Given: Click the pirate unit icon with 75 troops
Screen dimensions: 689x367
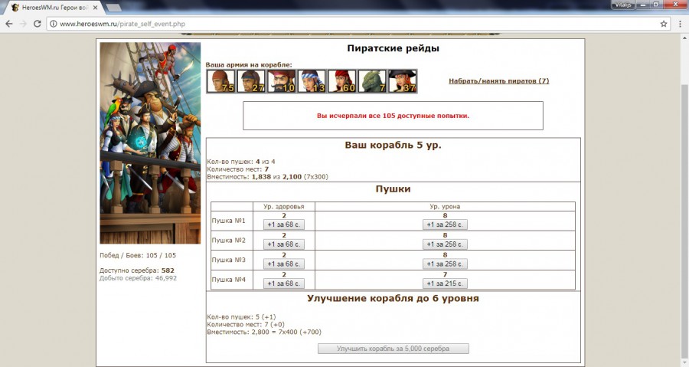Looking at the screenshot, I should point(221,81).
